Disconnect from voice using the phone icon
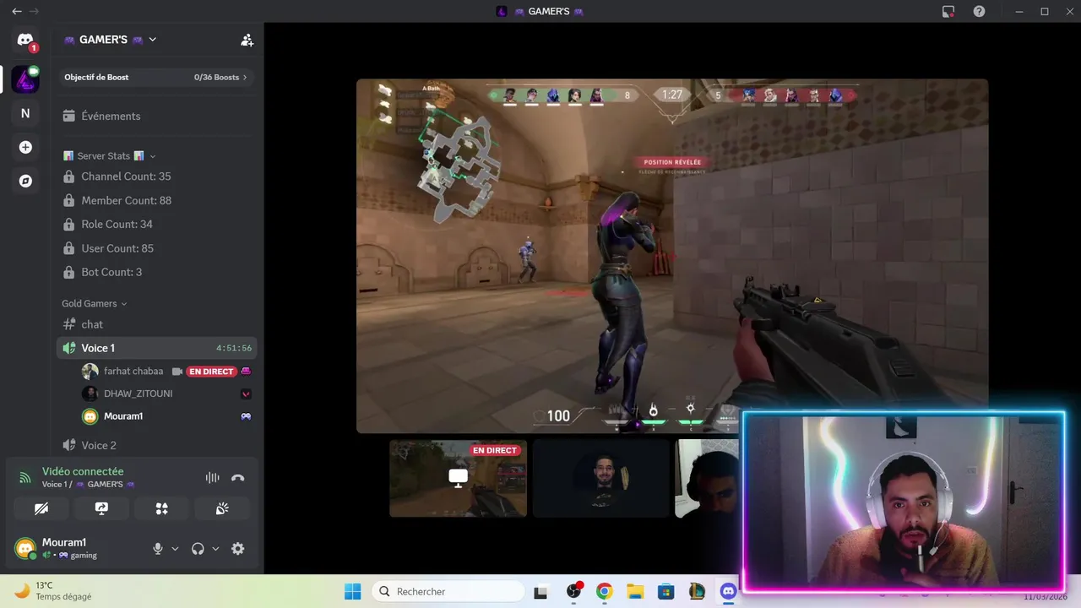The height and width of the screenshot is (608, 1081). pos(237,478)
